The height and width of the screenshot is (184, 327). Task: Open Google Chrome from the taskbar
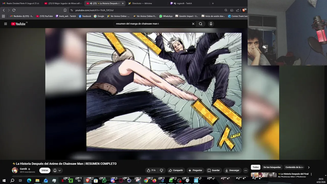[x=146, y=180]
